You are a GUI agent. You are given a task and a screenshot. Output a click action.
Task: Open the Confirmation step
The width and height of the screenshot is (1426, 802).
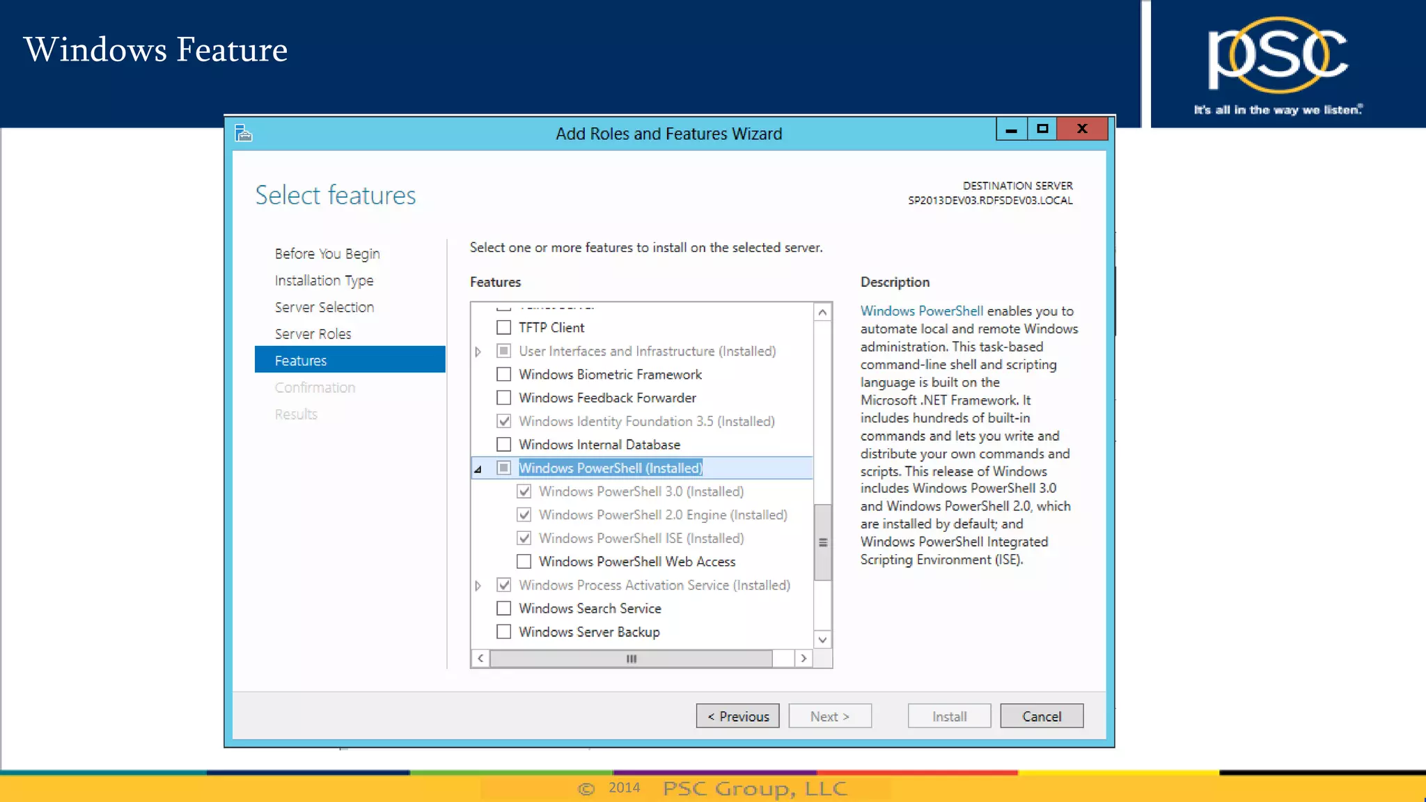click(315, 388)
